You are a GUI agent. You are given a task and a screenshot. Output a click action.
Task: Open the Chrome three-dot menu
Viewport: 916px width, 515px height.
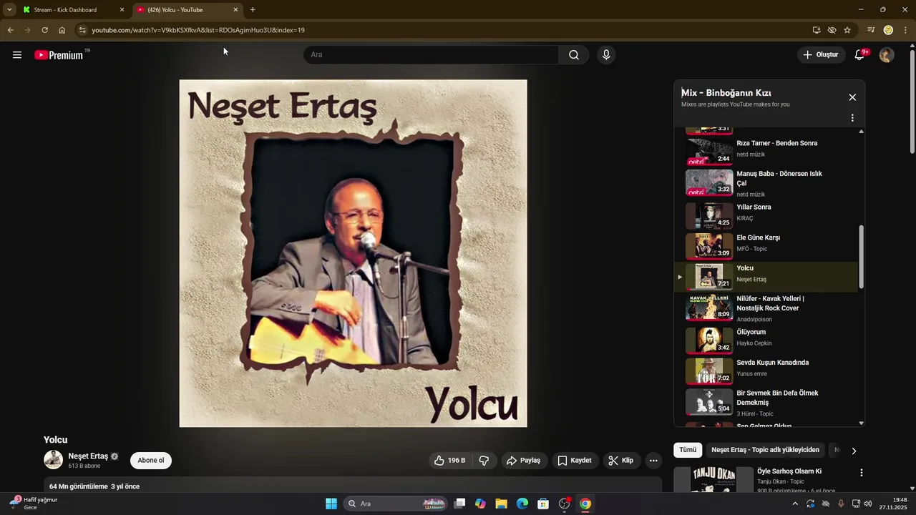[906, 30]
